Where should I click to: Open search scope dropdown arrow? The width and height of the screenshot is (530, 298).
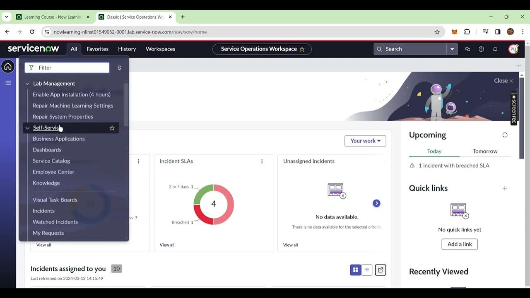[452, 49]
